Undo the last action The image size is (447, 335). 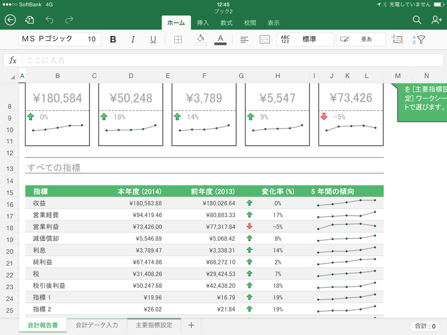coord(49,20)
